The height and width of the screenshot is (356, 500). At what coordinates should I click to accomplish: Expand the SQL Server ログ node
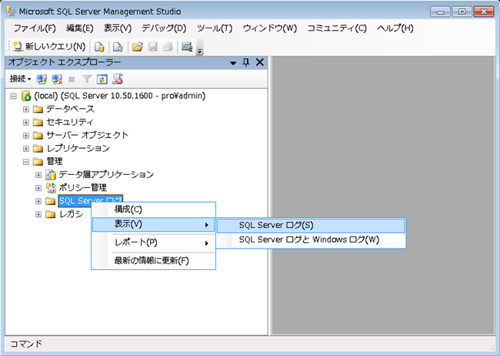38,201
